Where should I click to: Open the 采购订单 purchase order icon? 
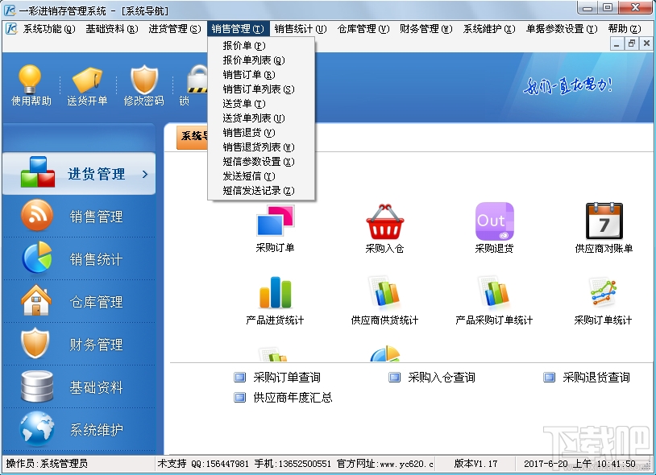pyautogui.click(x=275, y=228)
